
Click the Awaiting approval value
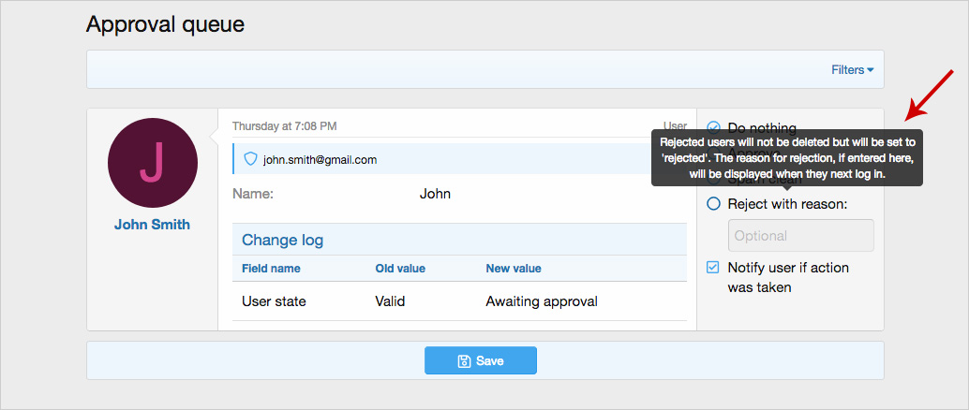(542, 301)
